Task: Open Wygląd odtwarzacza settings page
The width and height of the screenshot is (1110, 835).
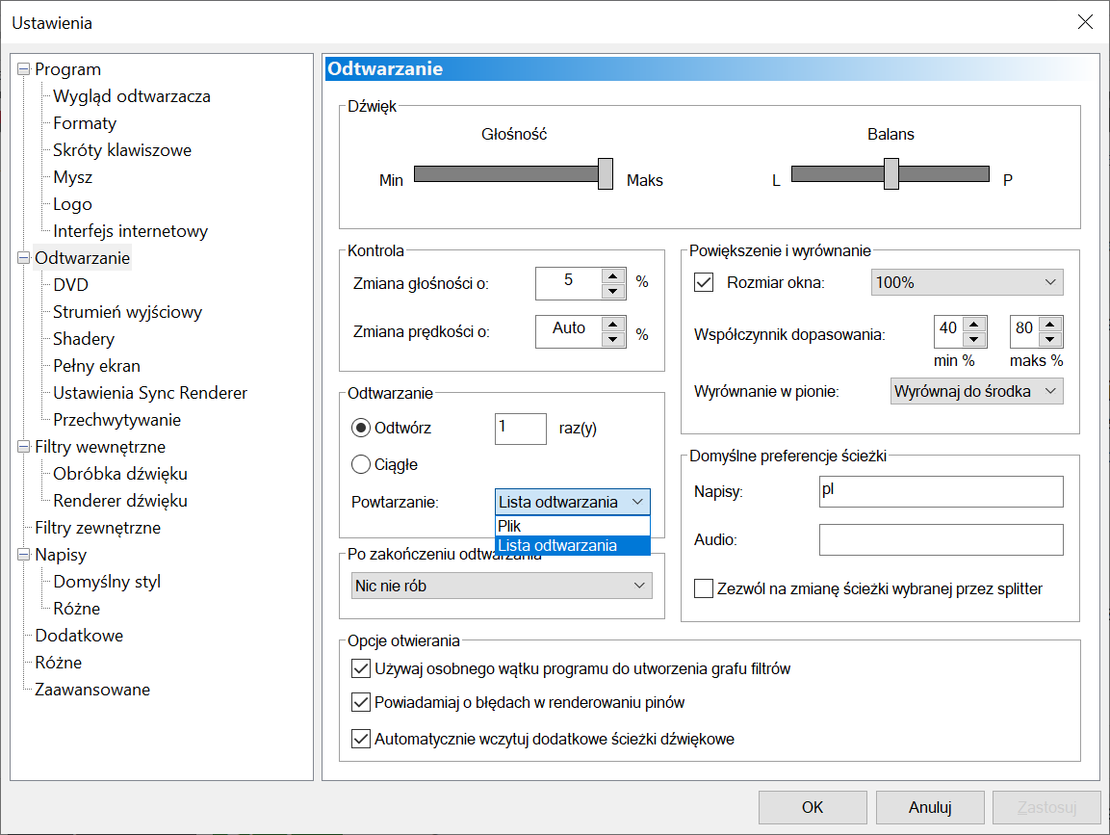Action: pos(132,96)
